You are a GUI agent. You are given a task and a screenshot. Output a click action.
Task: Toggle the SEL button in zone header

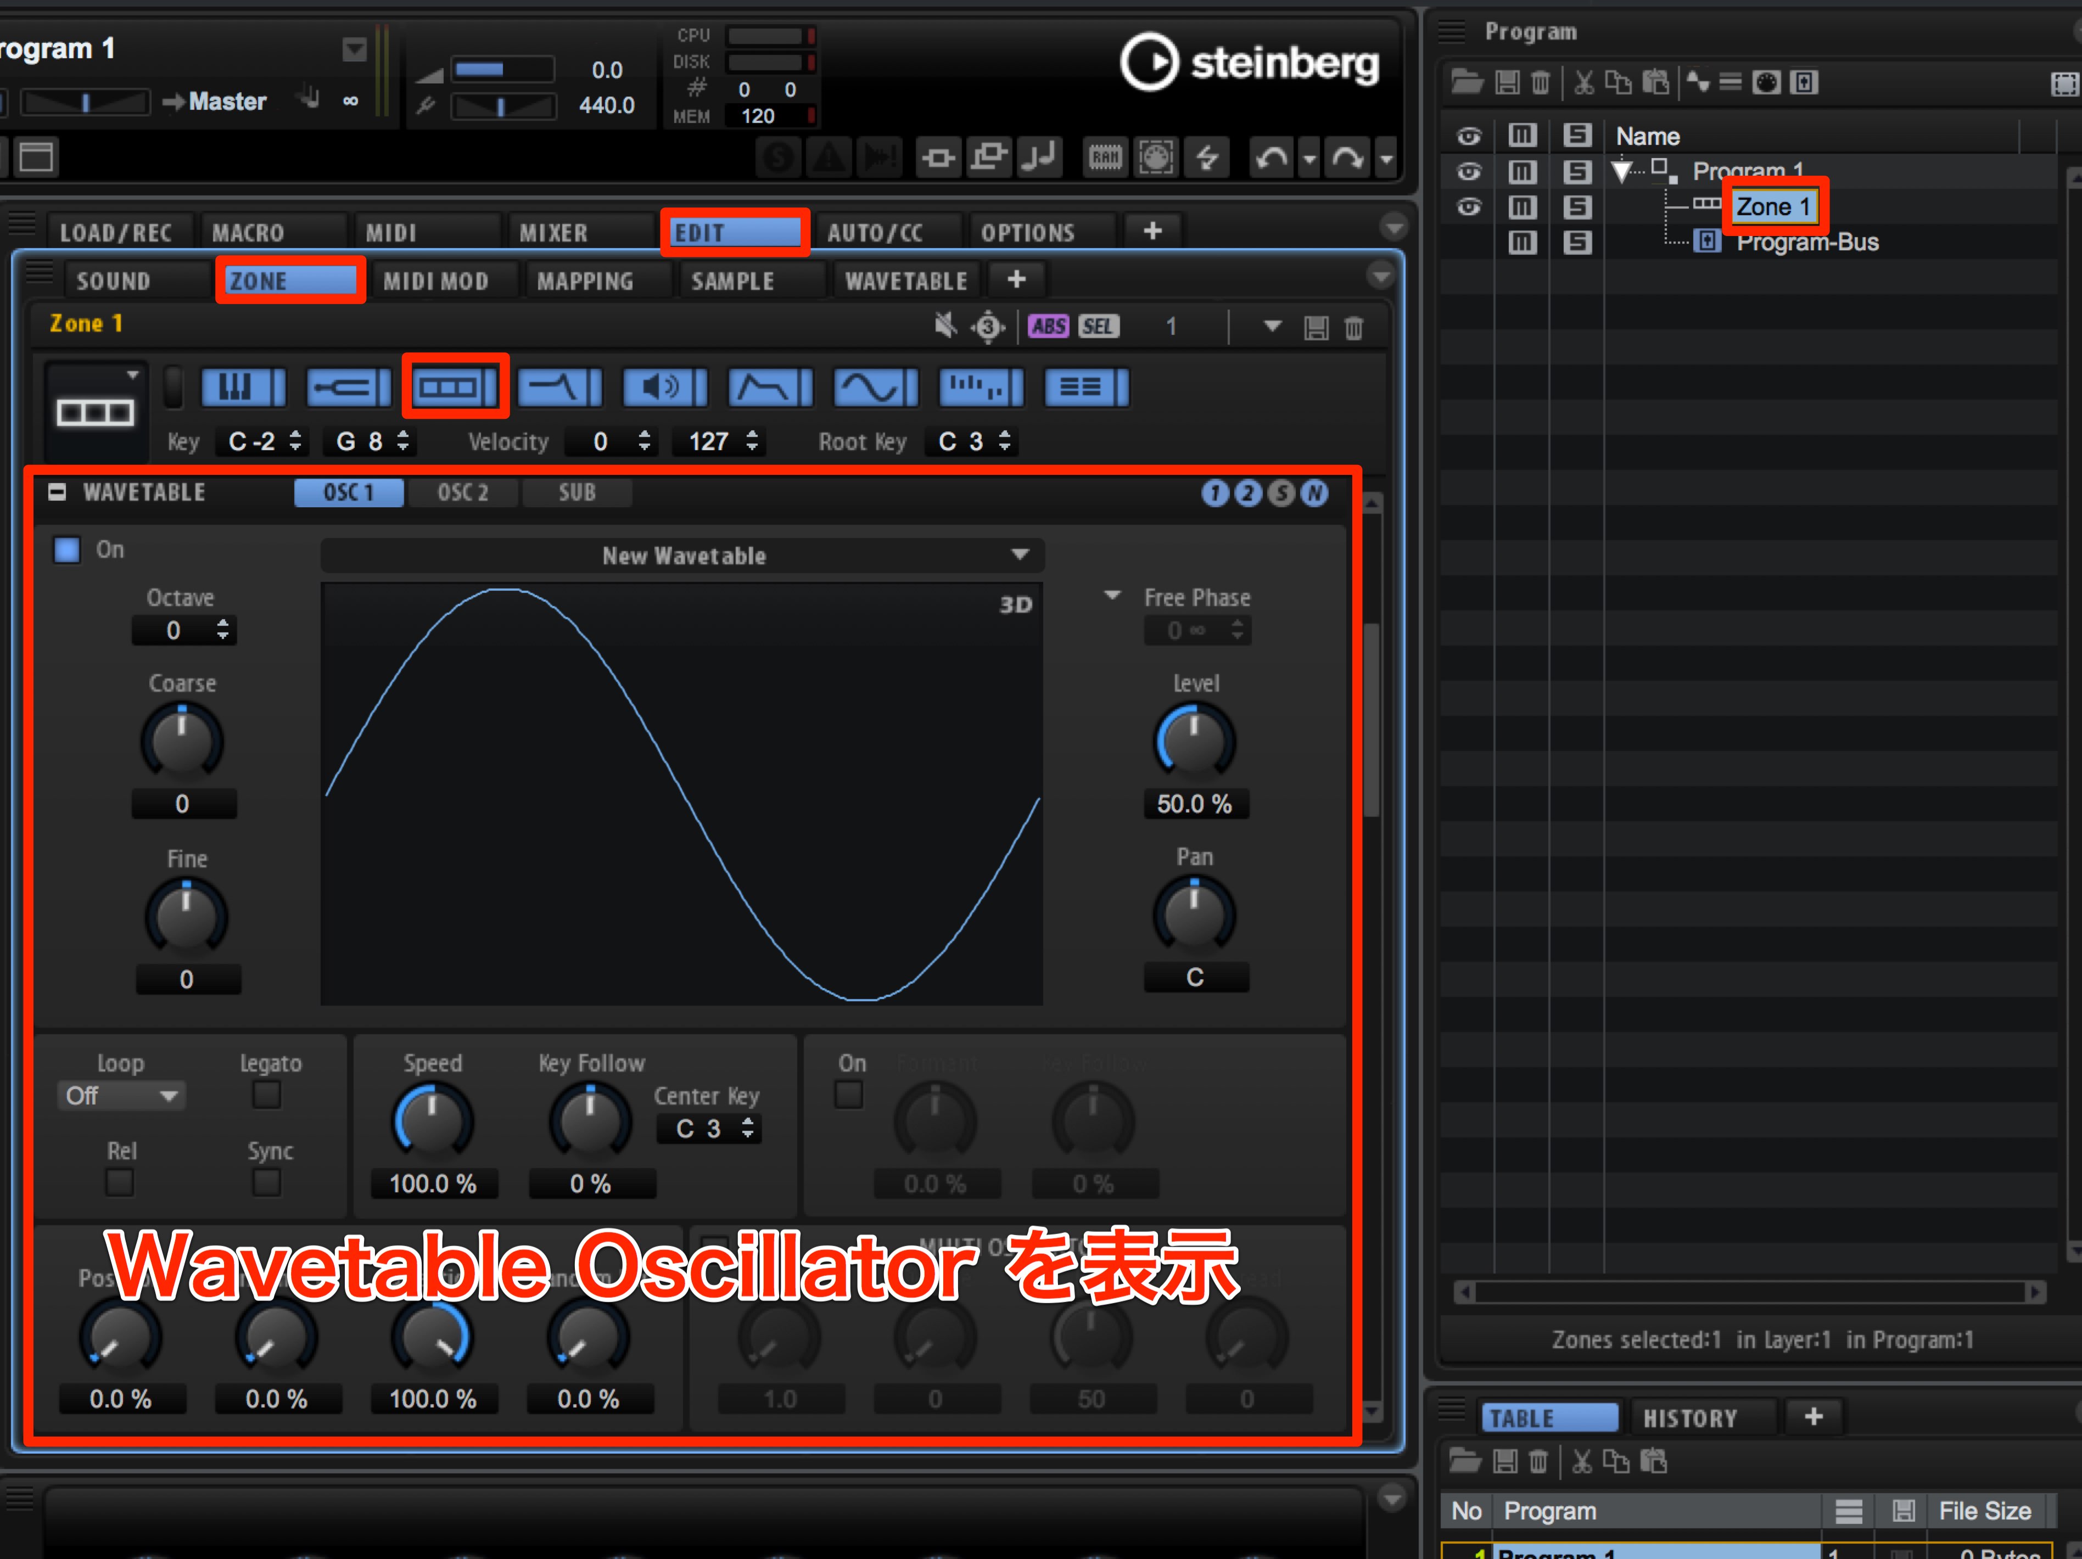(x=1098, y=327)
